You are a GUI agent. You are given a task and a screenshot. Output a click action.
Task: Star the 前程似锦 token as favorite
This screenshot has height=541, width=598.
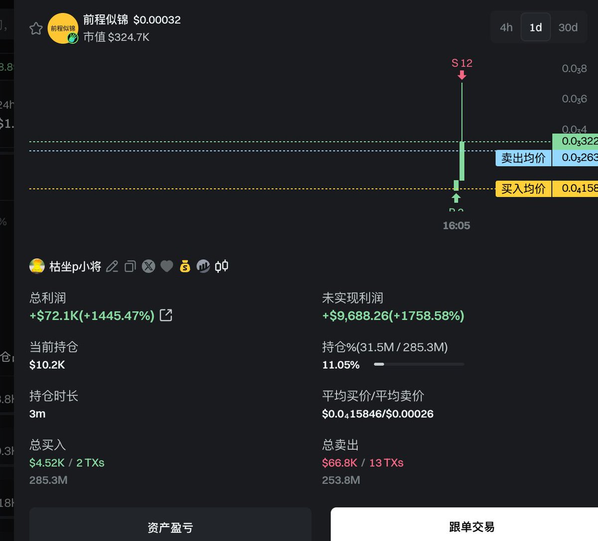(36, 28)
